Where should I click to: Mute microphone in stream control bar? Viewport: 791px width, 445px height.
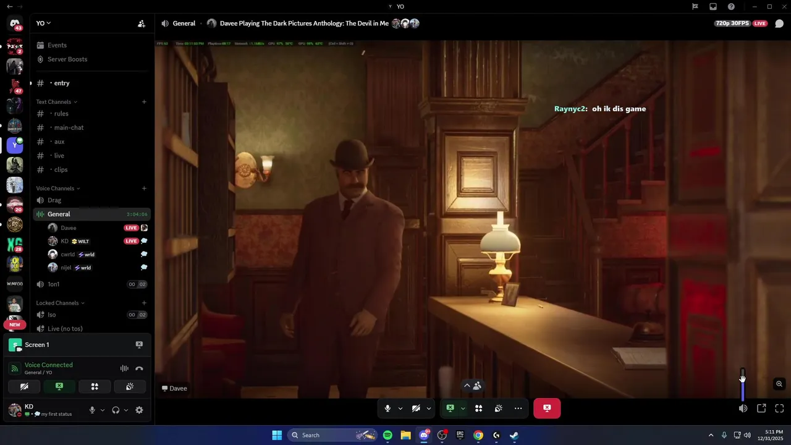coord(387,408)
